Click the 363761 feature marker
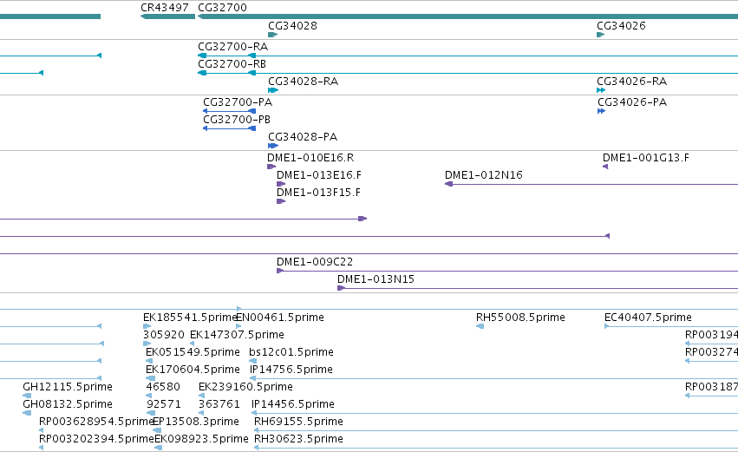The image size is (738, 452). [201, 413]
